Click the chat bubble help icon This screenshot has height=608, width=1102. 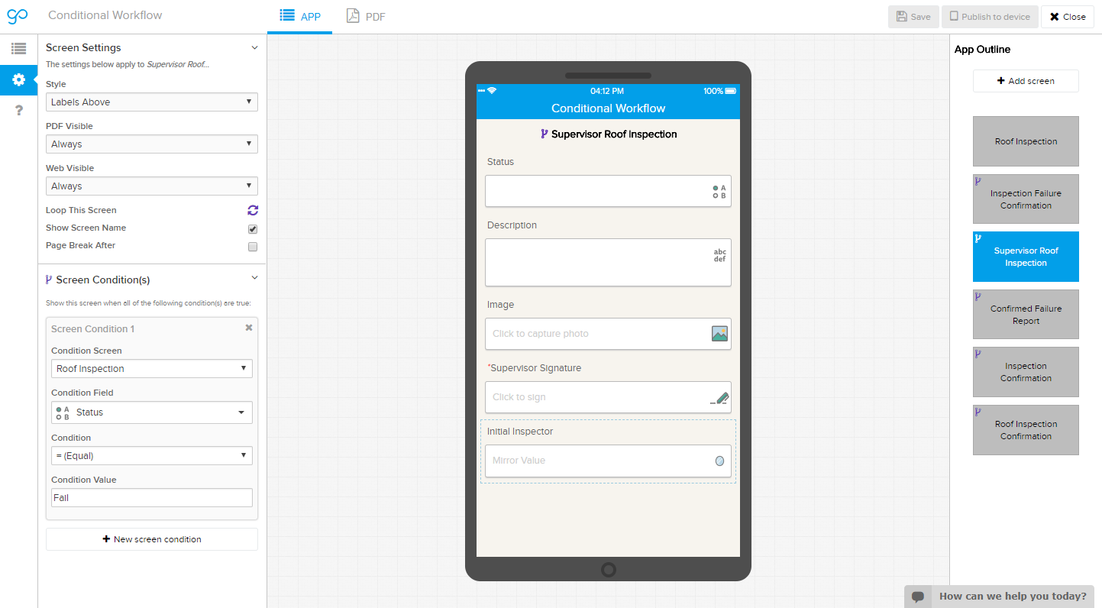[918, 597]
